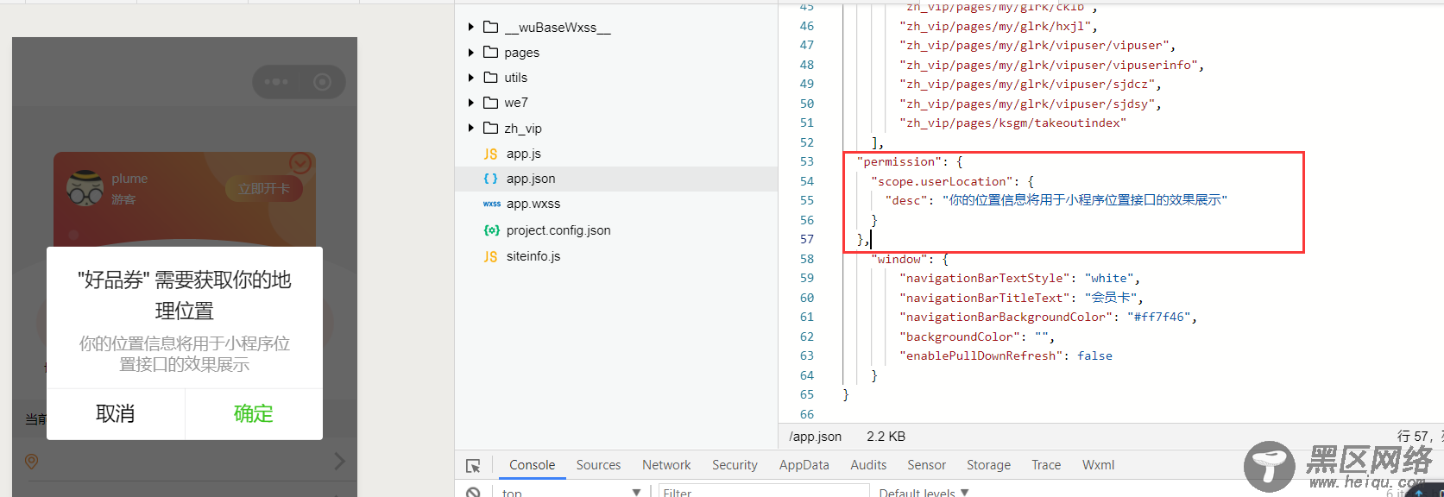Click the "desc" key on line 55

pos(906,200)
